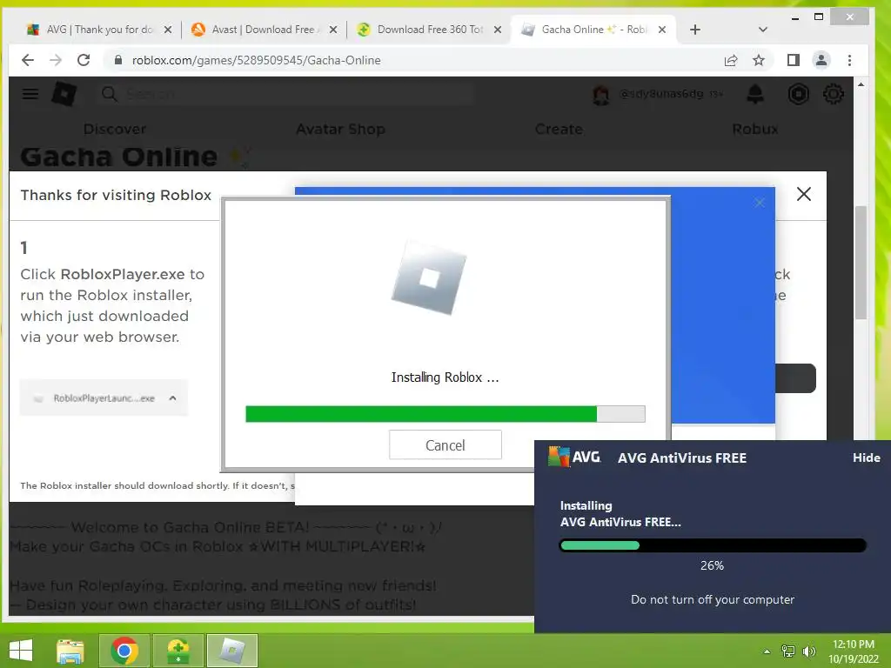Open the Avatar Shop
This screenshot has height=668, width=891.
340,129
